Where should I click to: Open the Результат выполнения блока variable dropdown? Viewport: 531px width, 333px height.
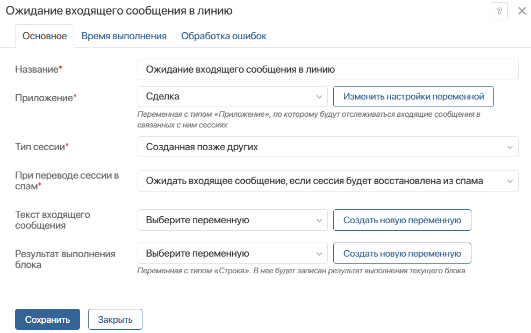click(x=233, y=253)
